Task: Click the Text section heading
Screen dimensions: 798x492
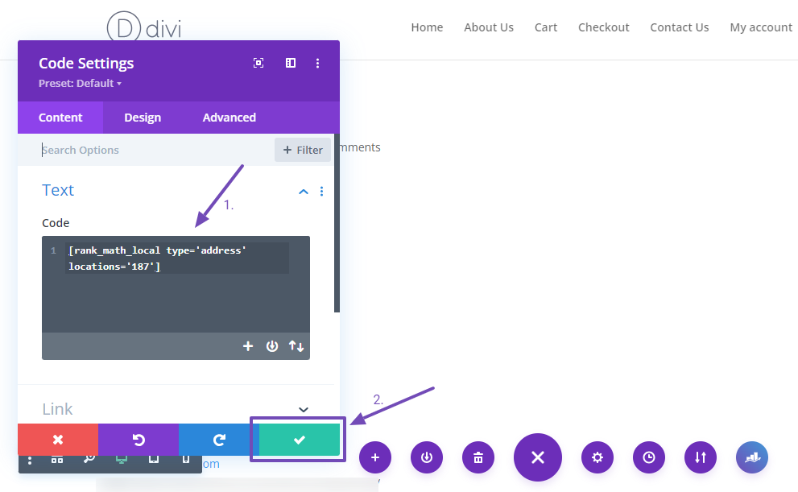Action: (58, 190)
